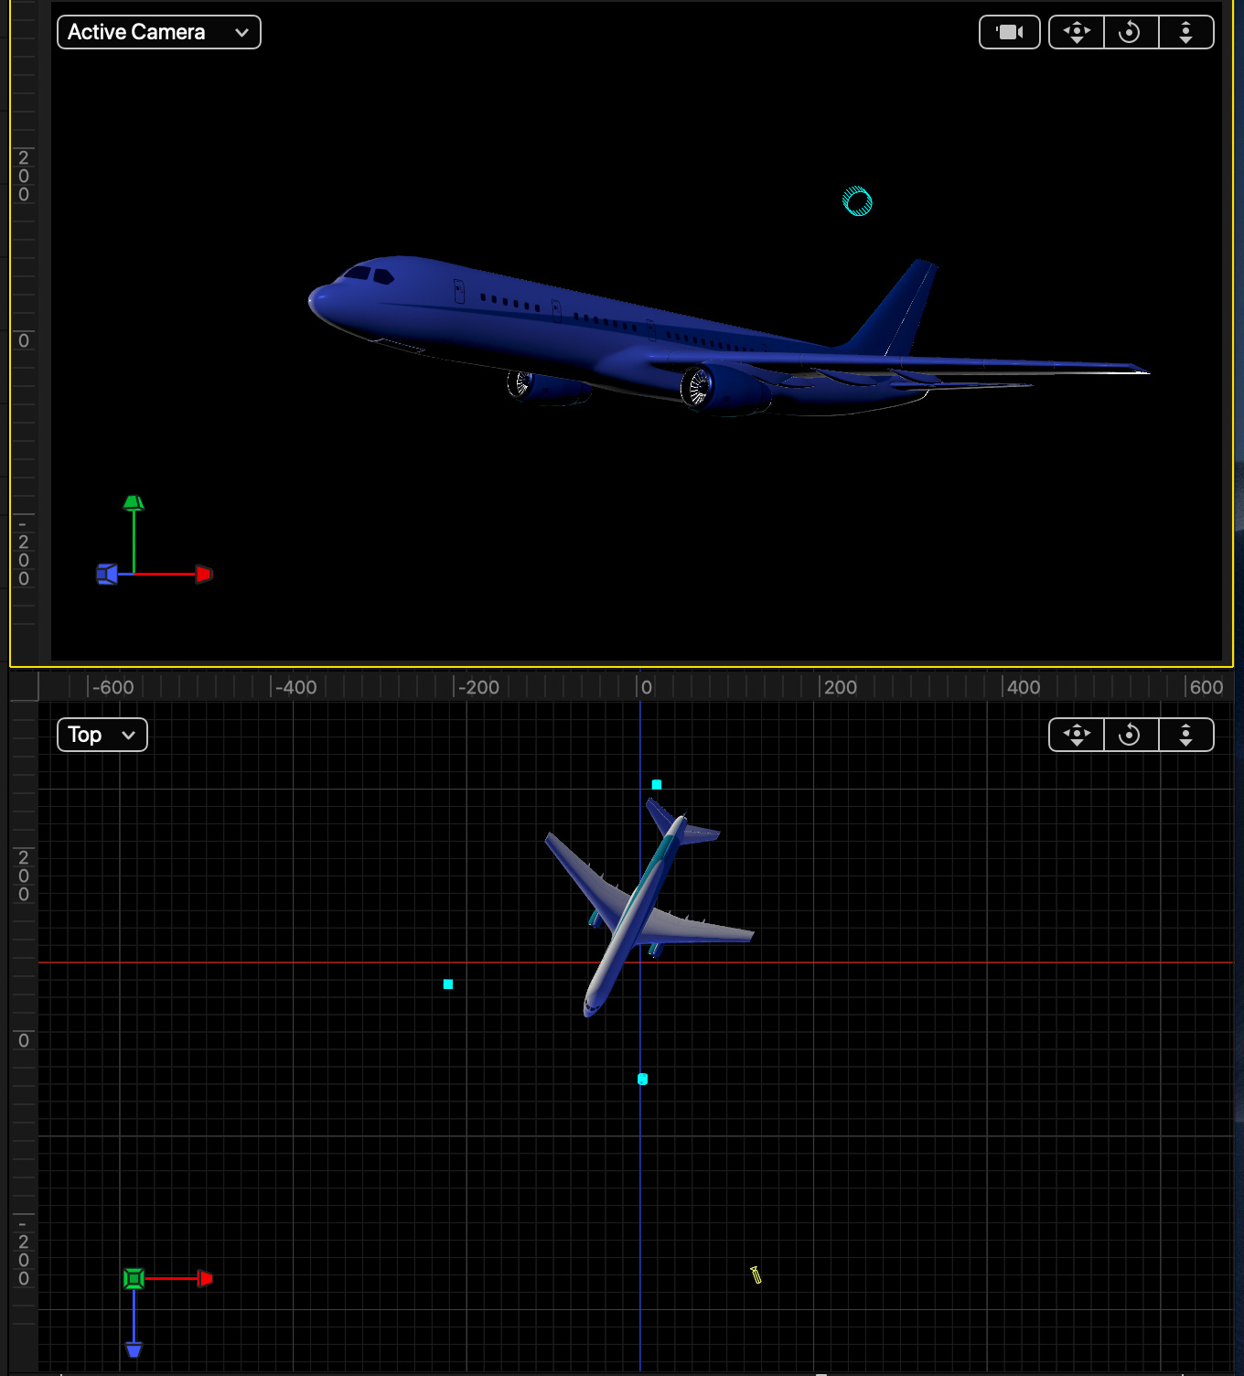Viewport: 1244px width, 1376px height.
Task: Click the red X axis arrow in Top view
Action: tap(205, 1278)
